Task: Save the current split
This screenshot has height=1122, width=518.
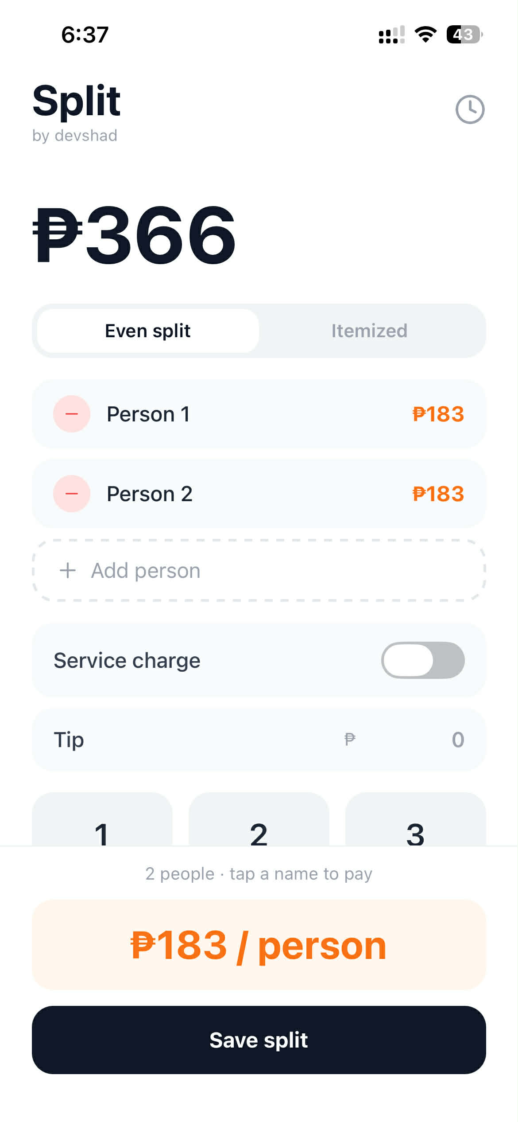Action: (x=259, y=1040)
